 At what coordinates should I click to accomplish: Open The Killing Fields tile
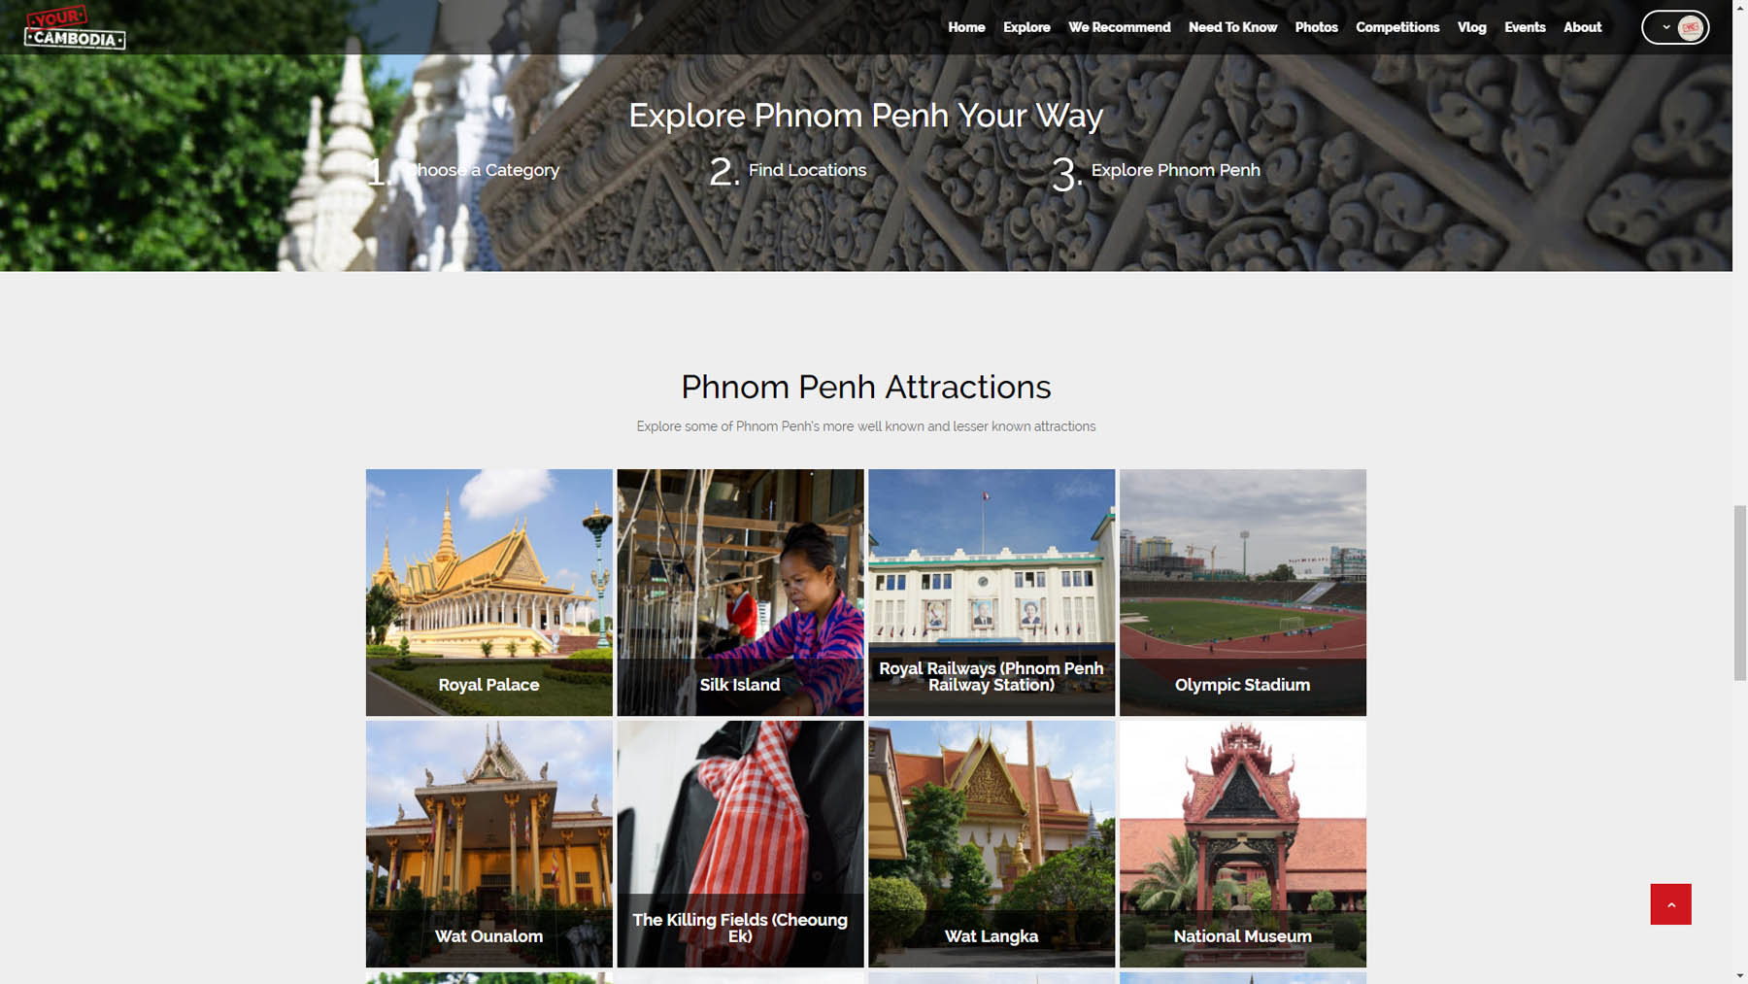[740, 843]
